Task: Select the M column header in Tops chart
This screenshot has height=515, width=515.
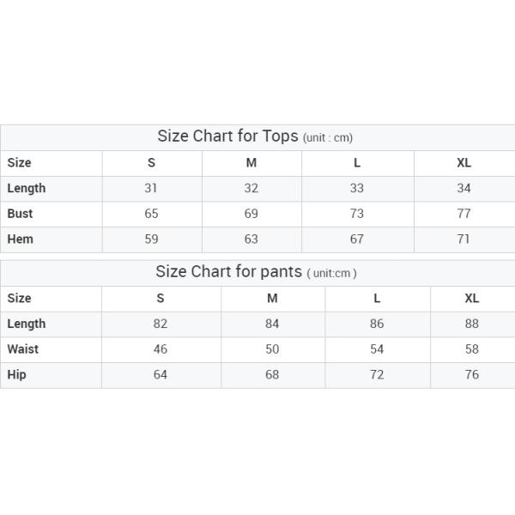Action: [x=251, y=162]
